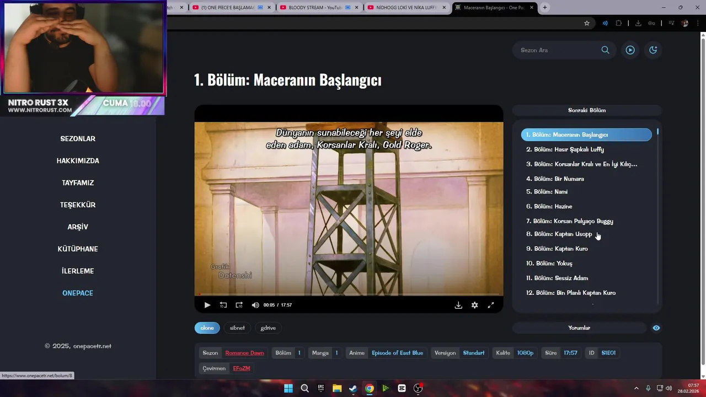The image size is (706, 397).
Task: Open Chrome downloads icon
Action: coord(638,23)
